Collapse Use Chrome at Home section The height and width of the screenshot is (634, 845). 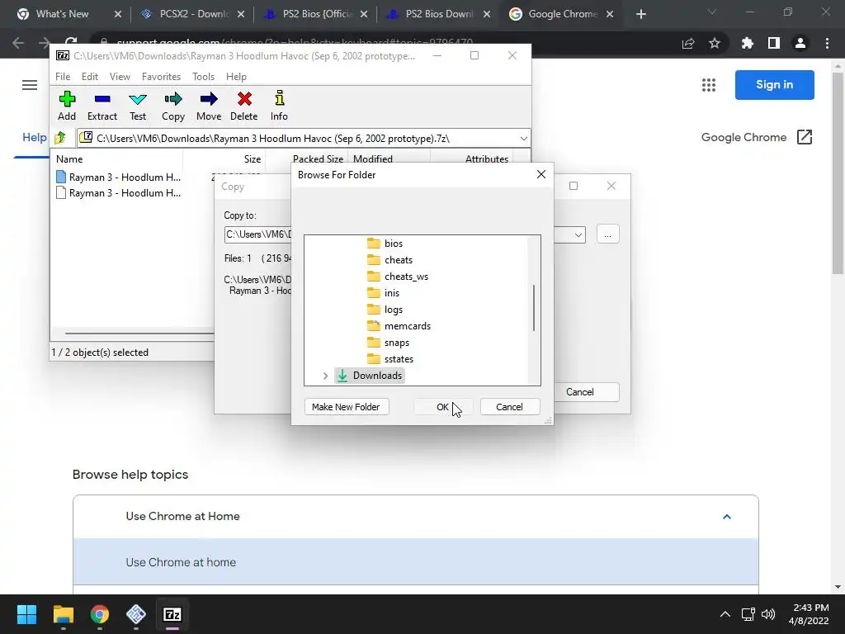click(726, 517)
